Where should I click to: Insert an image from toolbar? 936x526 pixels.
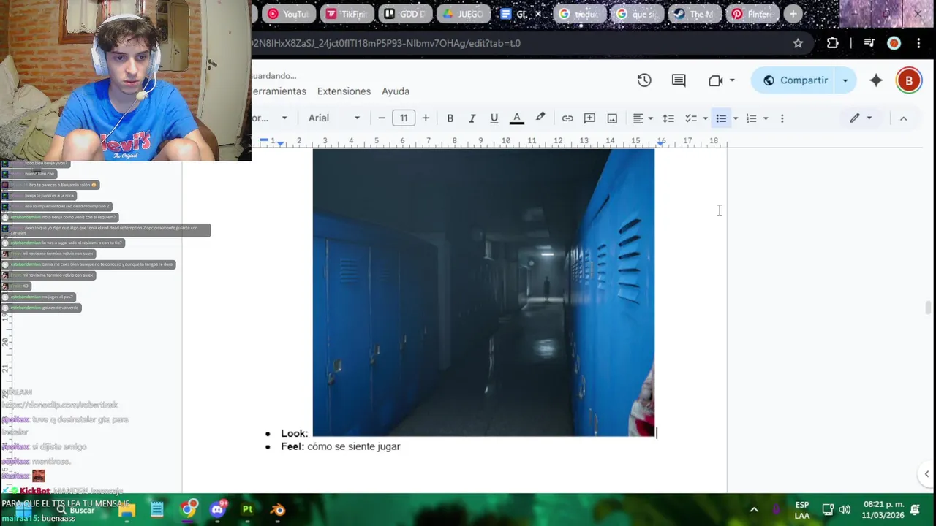pyautogui.click(x=612, y=118)
